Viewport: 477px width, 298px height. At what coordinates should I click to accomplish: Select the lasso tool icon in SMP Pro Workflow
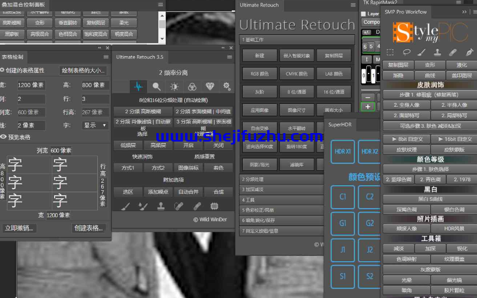(x=407, y=52)
